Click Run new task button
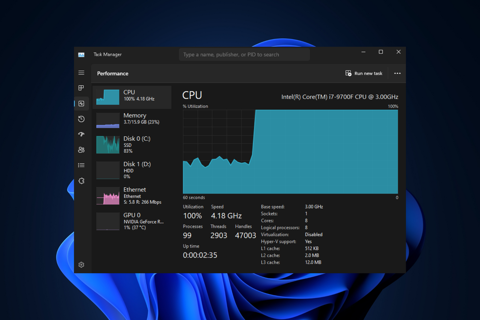The height and width of the screenshot is (320, 480). point(364,73)
